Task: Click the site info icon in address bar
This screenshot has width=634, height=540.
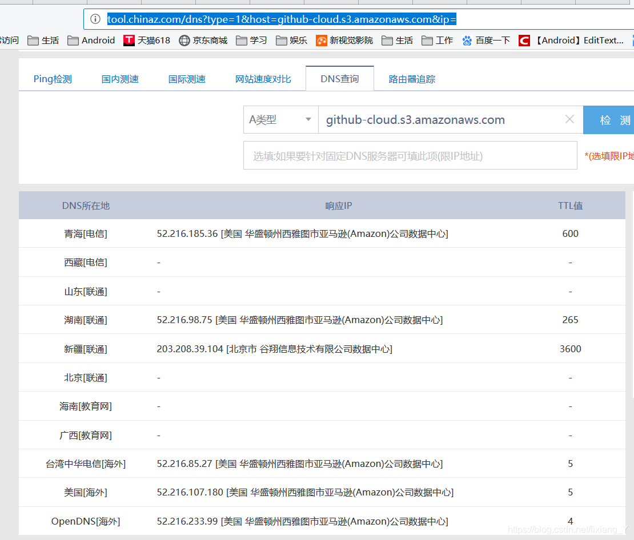Action: coord(95,19)
